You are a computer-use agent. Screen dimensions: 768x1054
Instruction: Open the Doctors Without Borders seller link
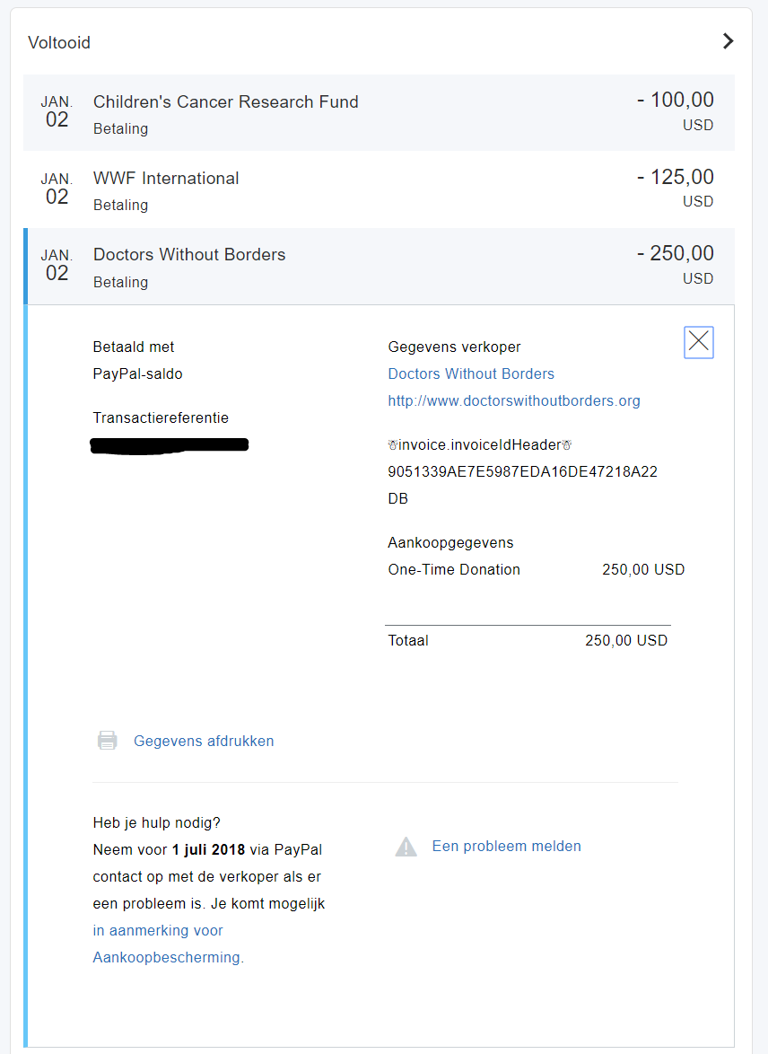[471, 373]
